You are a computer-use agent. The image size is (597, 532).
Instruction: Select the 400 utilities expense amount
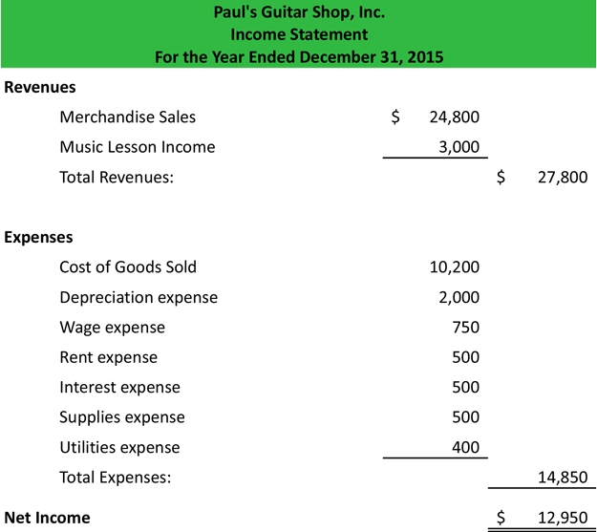pos(465,447)
